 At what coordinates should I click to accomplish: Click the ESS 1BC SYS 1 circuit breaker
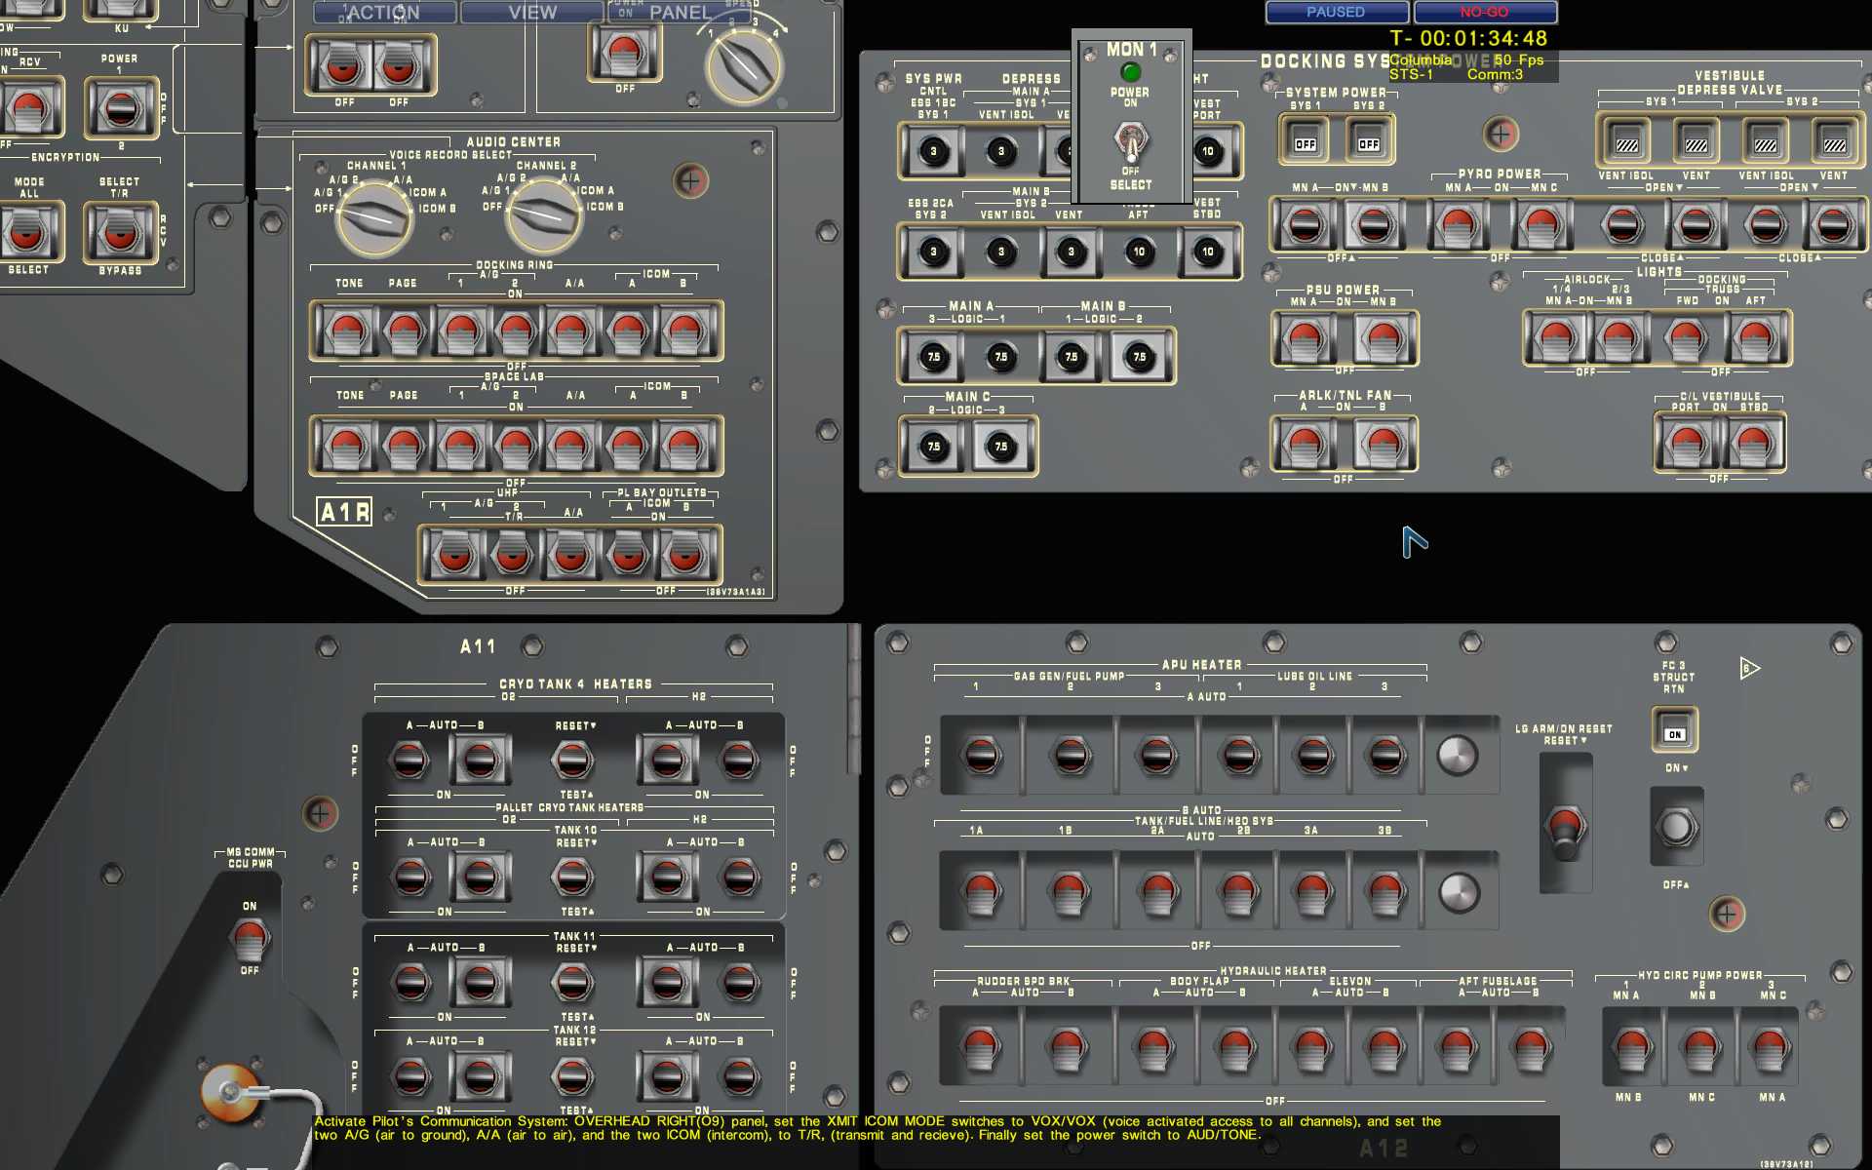(933, 151)
